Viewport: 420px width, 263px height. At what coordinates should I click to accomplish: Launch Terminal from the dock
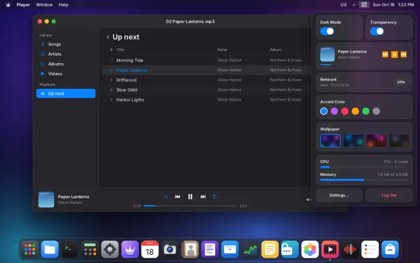click(x=69, y=250)
